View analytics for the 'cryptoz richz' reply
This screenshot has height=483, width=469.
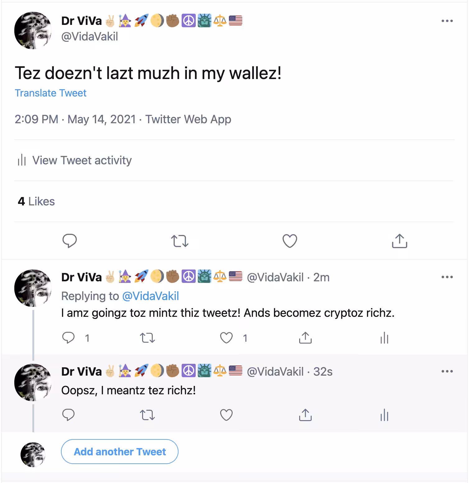point(384,338)
